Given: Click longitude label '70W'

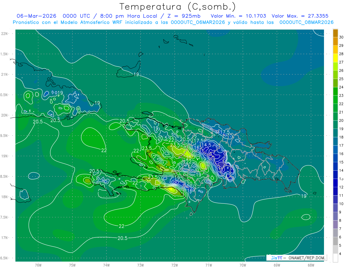Looking at the screenshot, I should 243,265.
